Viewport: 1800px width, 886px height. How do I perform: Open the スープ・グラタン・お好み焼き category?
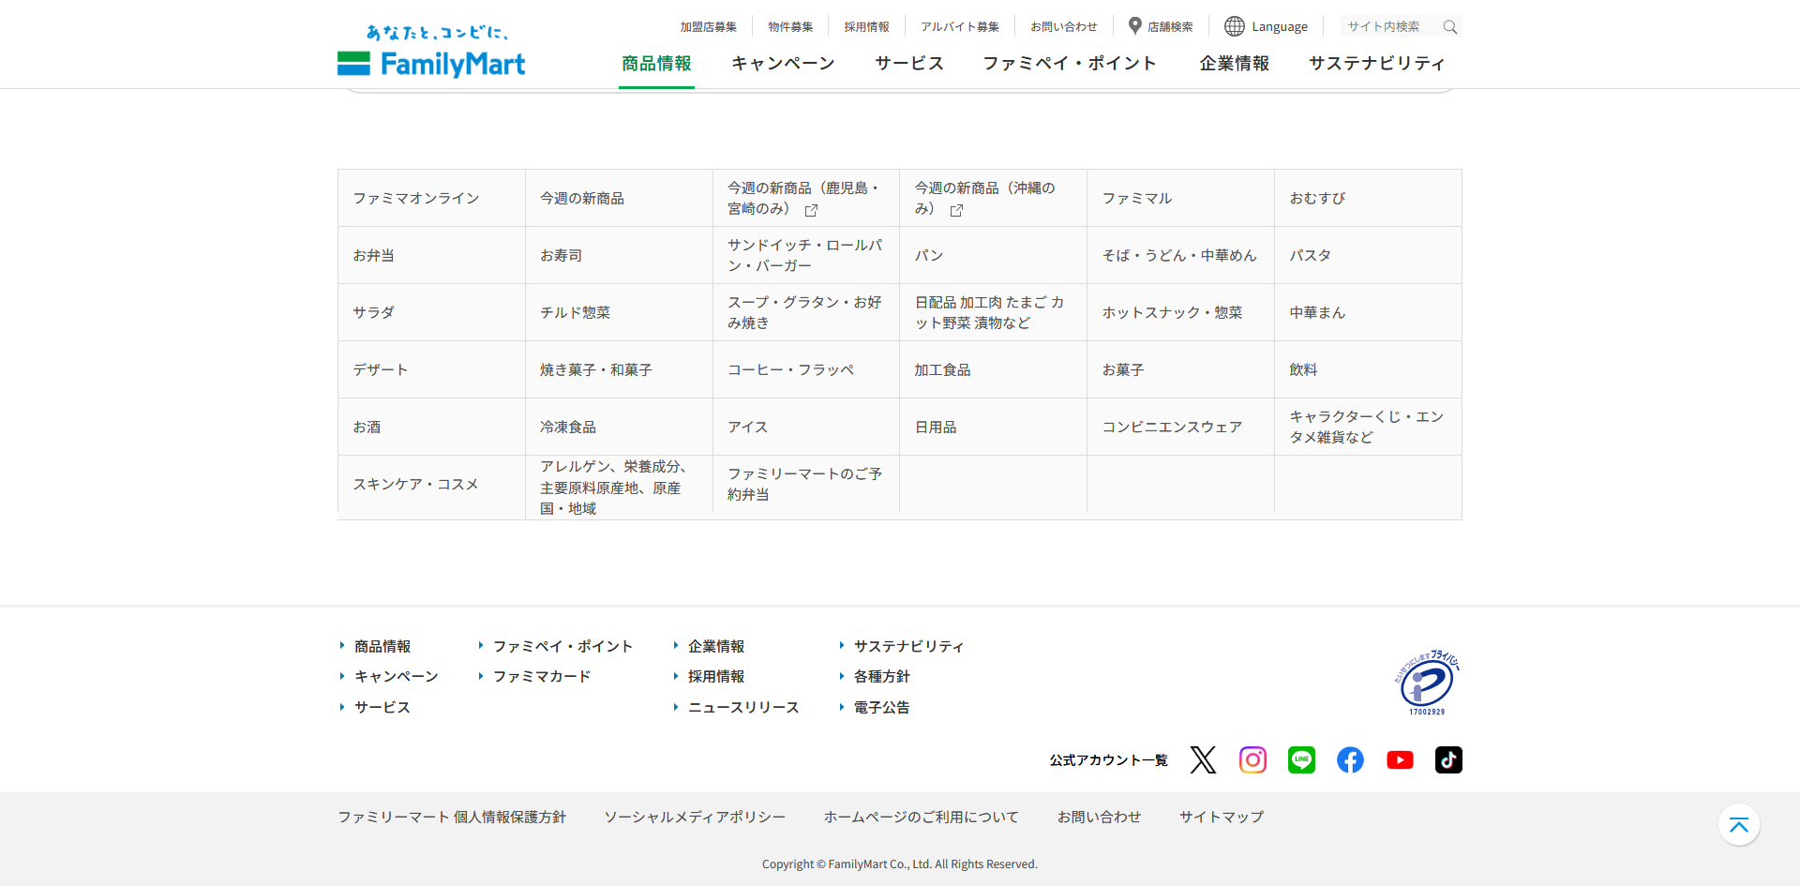point(806,312)
